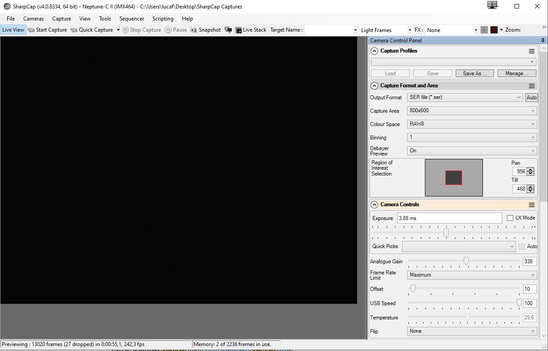
Task: Click the USB Speed slider handle
Action: pos(519,303)
